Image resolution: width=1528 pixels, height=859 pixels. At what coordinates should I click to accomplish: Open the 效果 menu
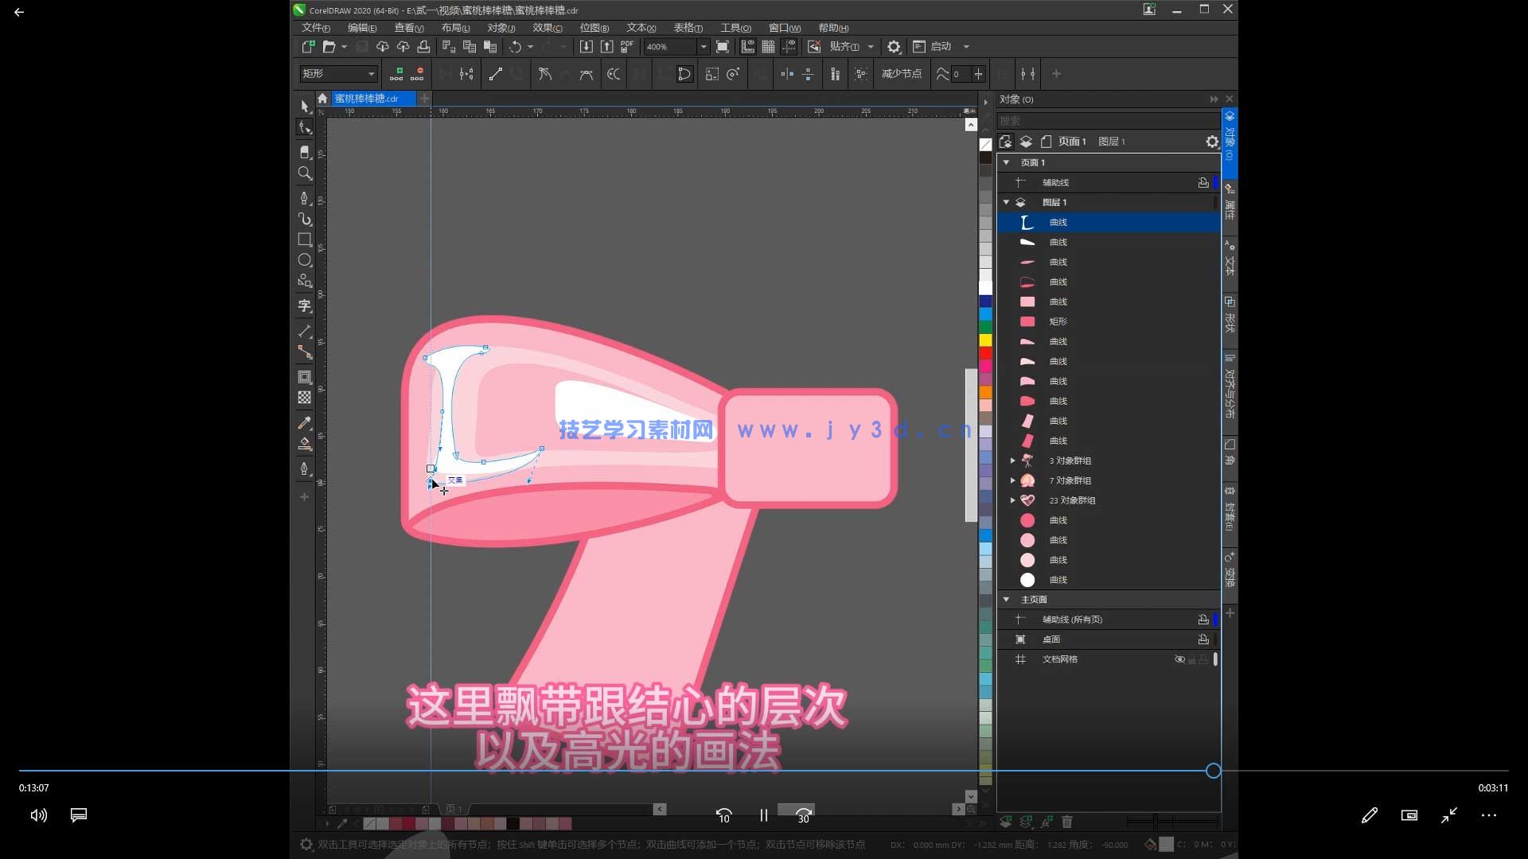pyautogui.click(x=546, y=27)
